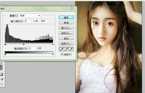Click the input midtone gray slider triangle
145x93 pixels.
click(x=23, y=44)
